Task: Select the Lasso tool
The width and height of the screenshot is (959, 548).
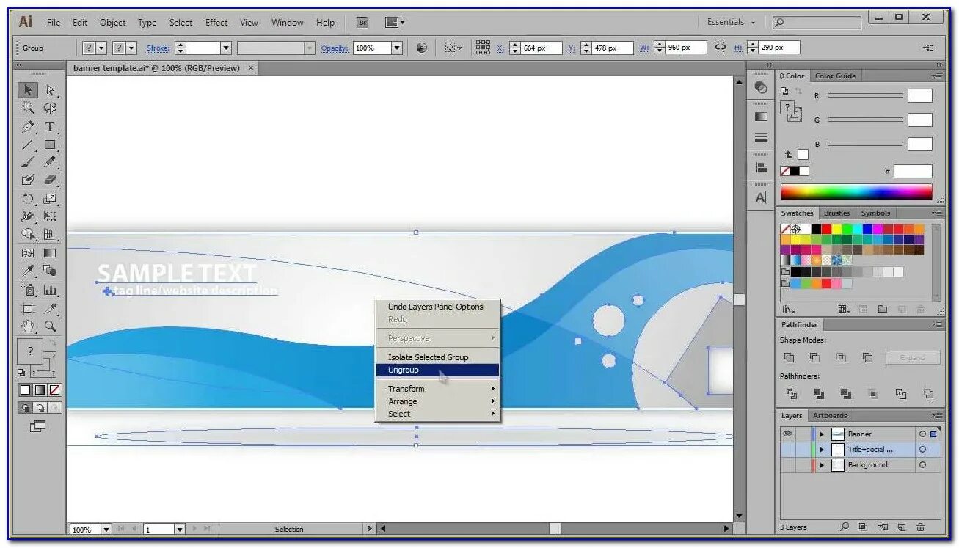Action: click(50, 109)
